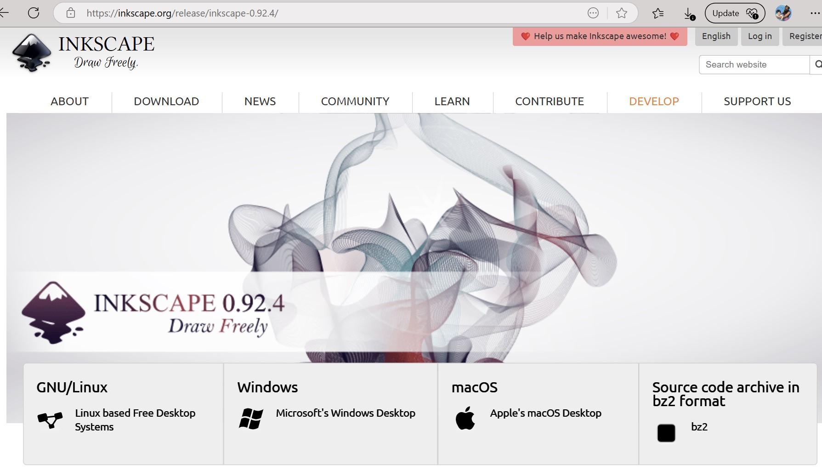
Task: Open the CONTRIBUTE menu
Action: pos(550,102)
